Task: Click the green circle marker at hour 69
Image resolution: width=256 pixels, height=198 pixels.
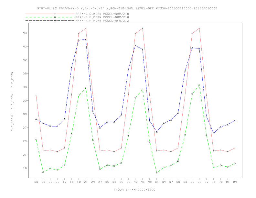Action: coord(199,85)
